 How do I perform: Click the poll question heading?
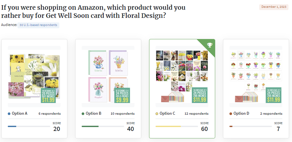point(93,11)
